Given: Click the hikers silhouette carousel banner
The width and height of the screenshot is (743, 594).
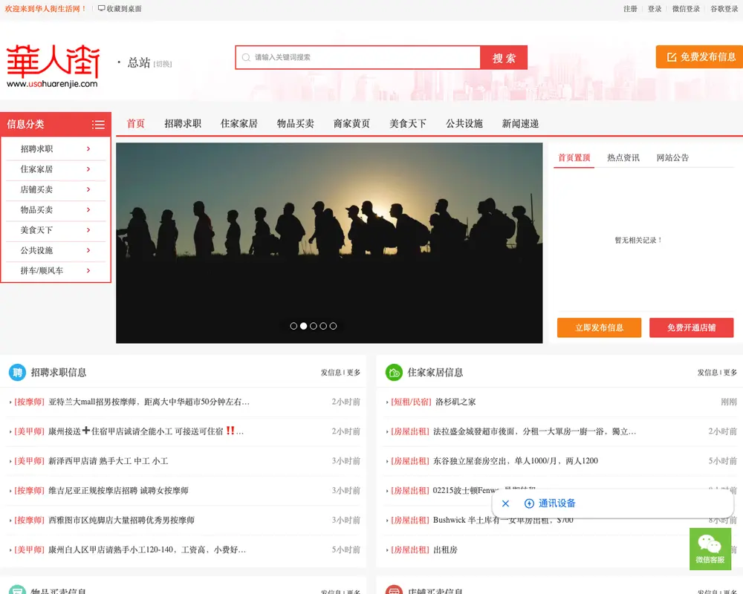Looking at the screenshot, I should tap(329, 243).
